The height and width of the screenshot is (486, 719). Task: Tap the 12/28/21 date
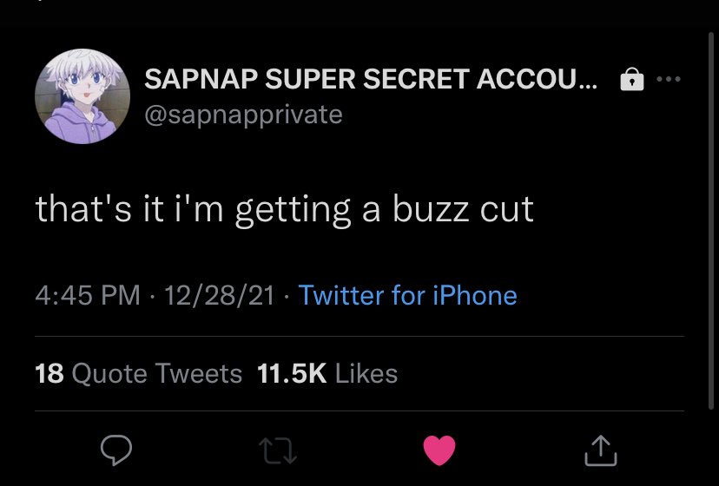[219, 295]
